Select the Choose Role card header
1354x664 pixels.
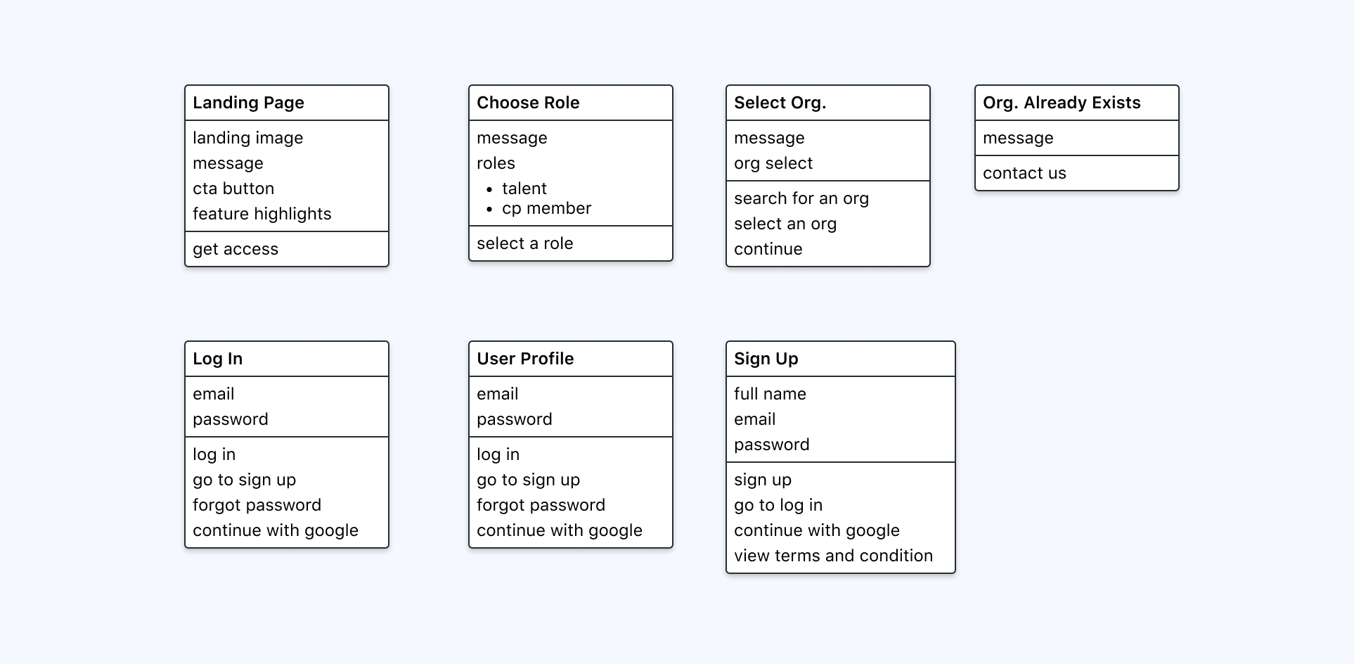(528, 103)
